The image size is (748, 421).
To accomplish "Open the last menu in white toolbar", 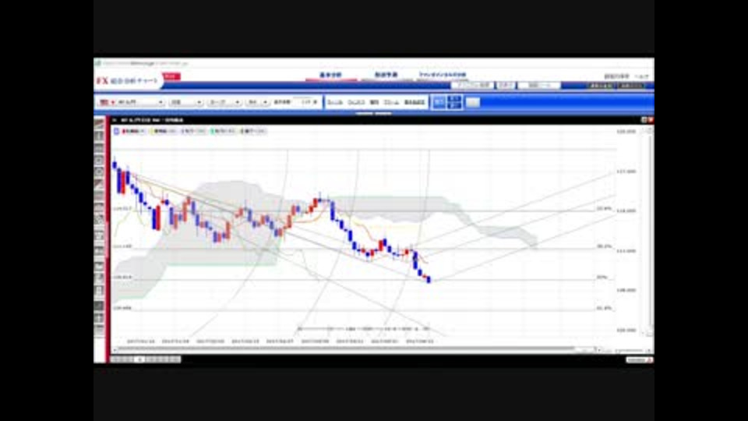I will (414, 102).
